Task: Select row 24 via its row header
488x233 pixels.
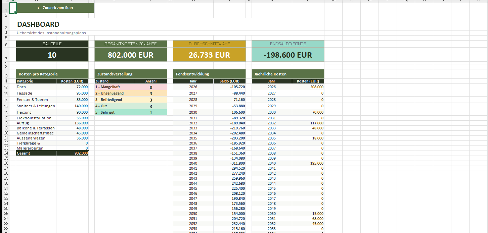Action: click(6, 153)
